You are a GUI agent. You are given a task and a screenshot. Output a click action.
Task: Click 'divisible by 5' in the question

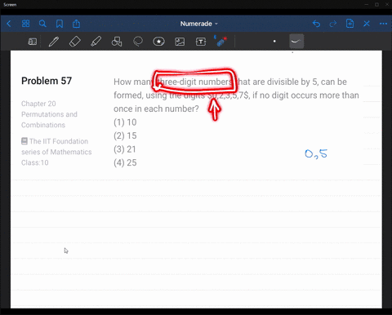(292, 82)
